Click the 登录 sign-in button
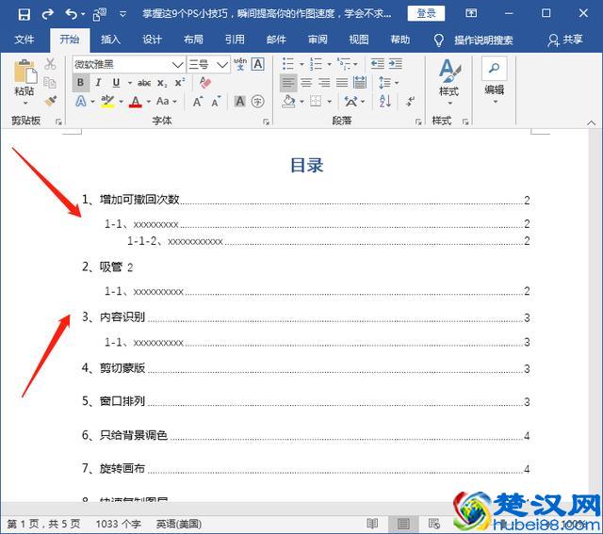 point(426,14)
